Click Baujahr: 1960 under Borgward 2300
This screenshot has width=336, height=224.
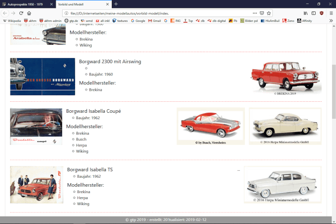click(101, 75)
